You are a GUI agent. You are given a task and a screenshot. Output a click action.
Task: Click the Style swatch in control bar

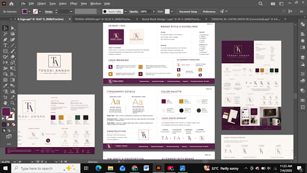167,12
